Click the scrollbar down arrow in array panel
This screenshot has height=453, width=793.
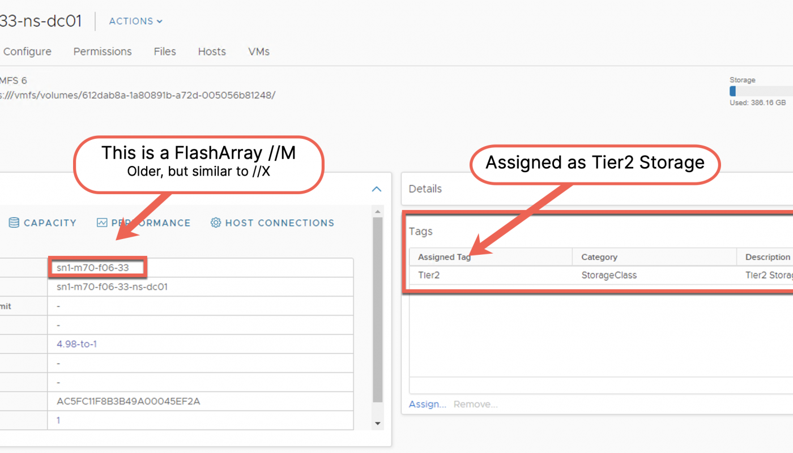(378, 424)
